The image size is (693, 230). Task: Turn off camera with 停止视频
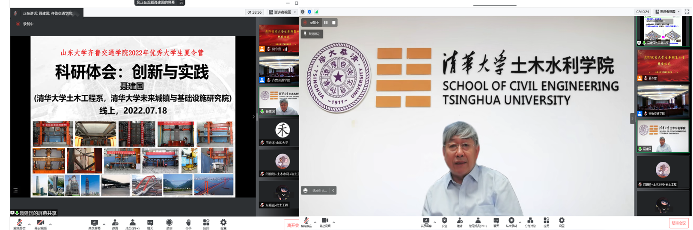click(x=325, y=222)
